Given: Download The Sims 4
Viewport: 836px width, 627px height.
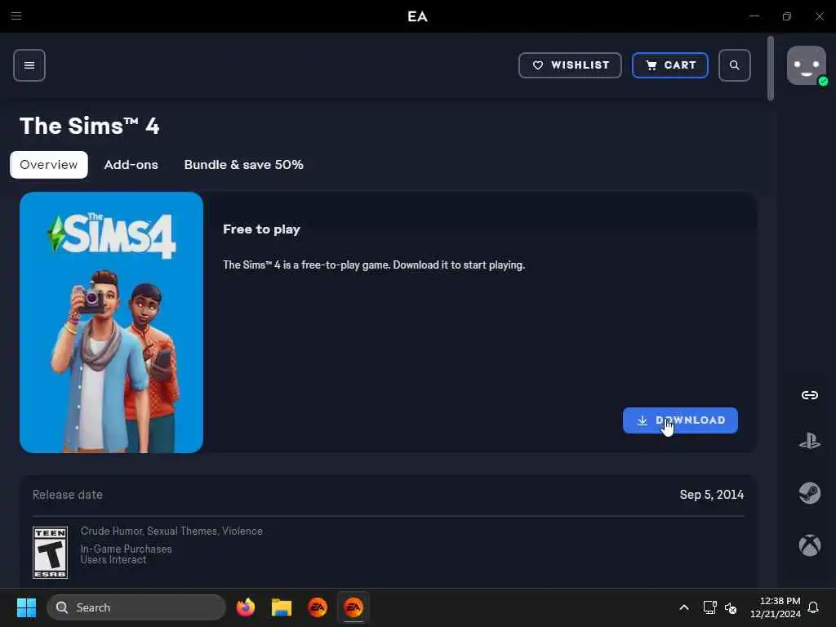Looking at the screenshot, I should pyautogui.click(x=680, y=420).
